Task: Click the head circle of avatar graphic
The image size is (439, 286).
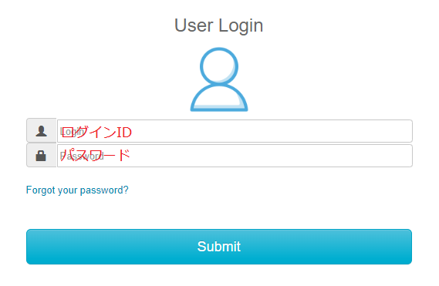Action: tap(219, 66)
